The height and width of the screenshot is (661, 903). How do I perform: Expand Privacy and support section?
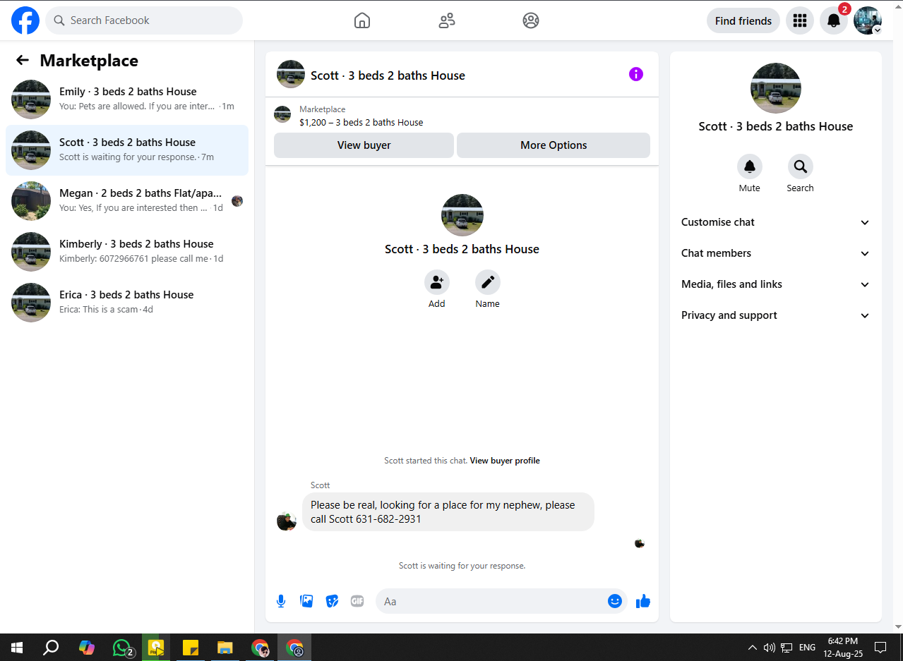[775, 315]
